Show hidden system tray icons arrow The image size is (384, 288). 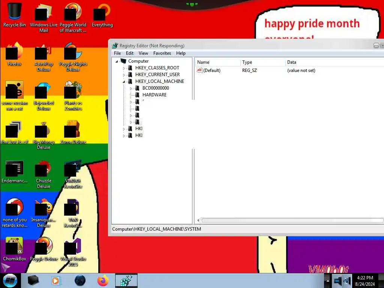point(327,281)
